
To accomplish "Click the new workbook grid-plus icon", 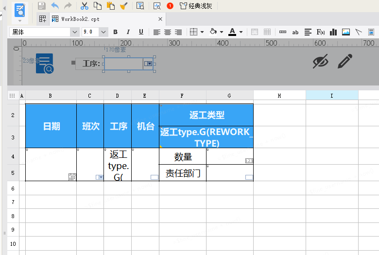I will pyautogui.click(x=43, y=19).
